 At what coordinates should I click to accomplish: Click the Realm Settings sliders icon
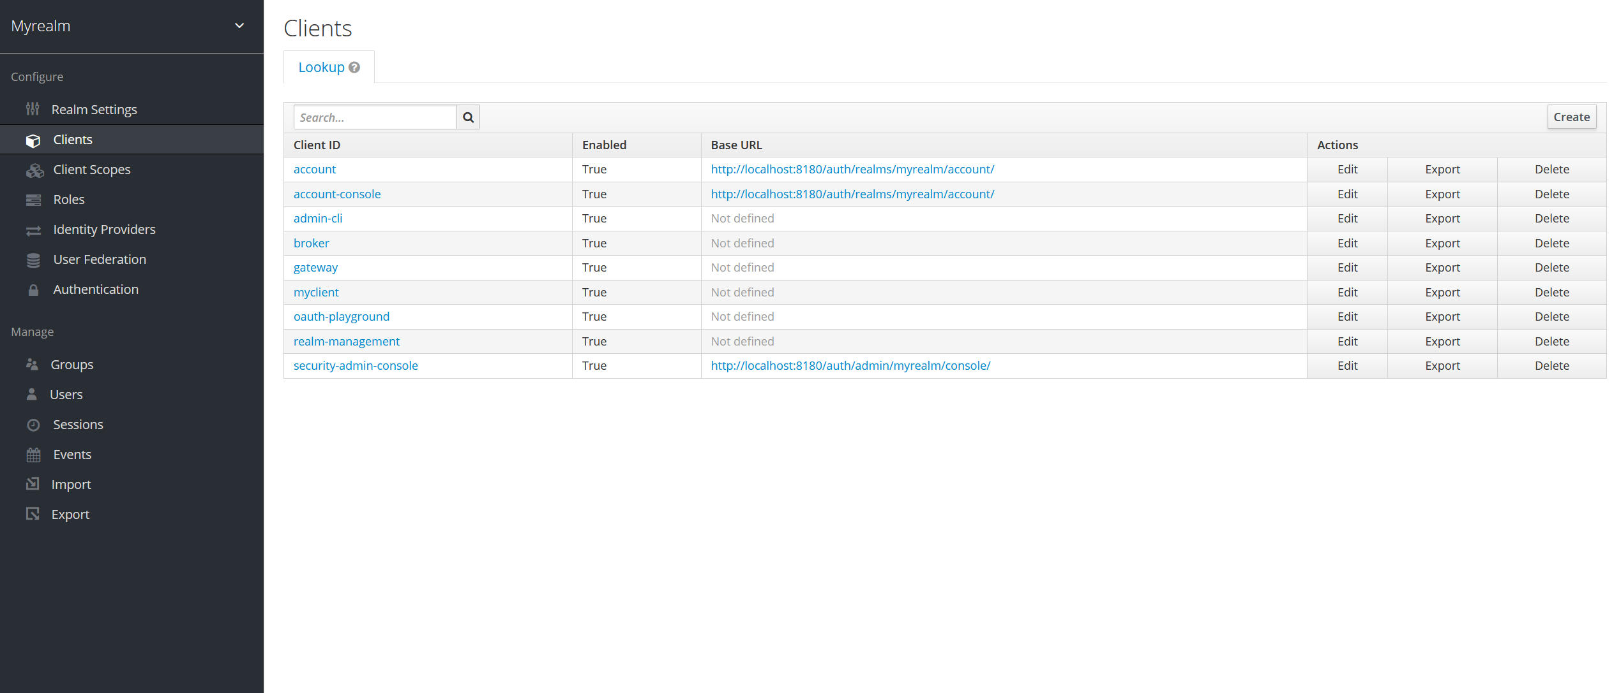coord(33,109)
